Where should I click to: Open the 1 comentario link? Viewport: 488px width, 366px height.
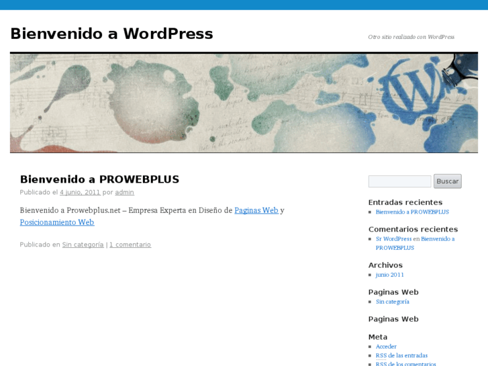click(130, 244)
